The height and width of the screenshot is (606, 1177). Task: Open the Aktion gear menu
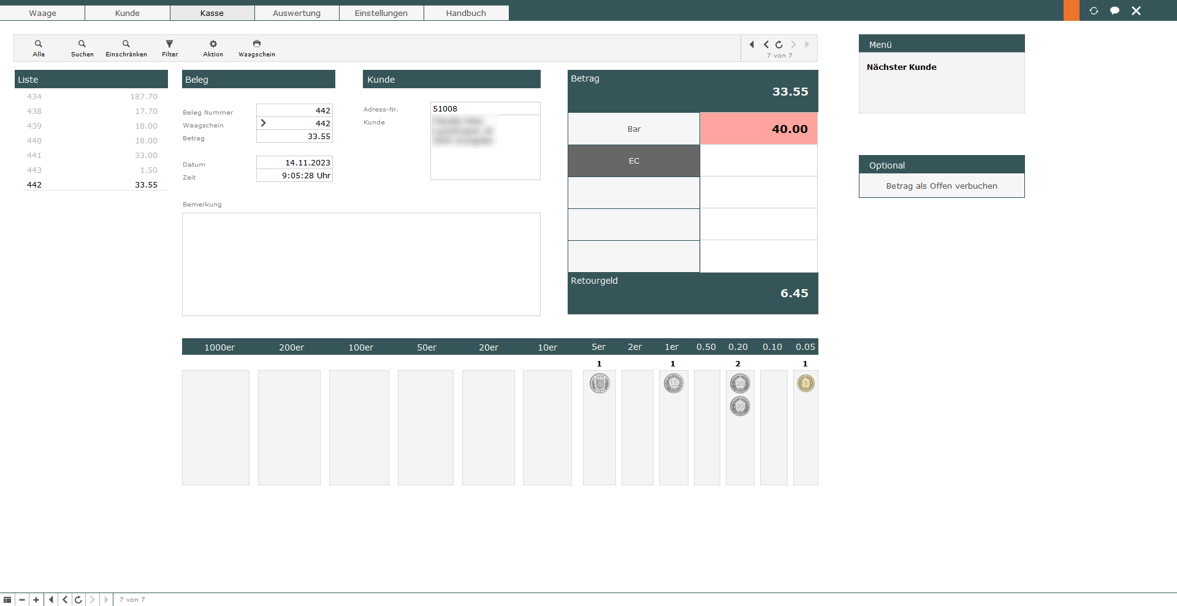tap(213, 45)
